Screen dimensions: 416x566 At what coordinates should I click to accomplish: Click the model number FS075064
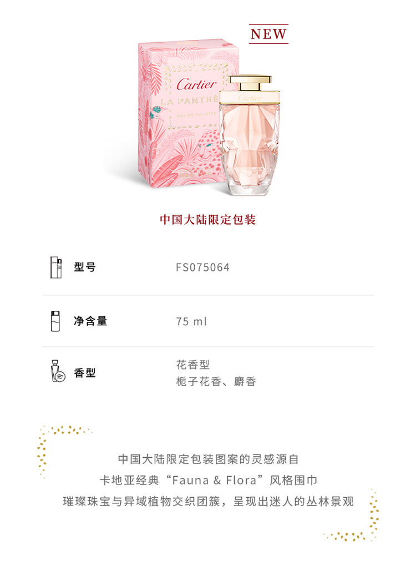click(x=202, y=267)
